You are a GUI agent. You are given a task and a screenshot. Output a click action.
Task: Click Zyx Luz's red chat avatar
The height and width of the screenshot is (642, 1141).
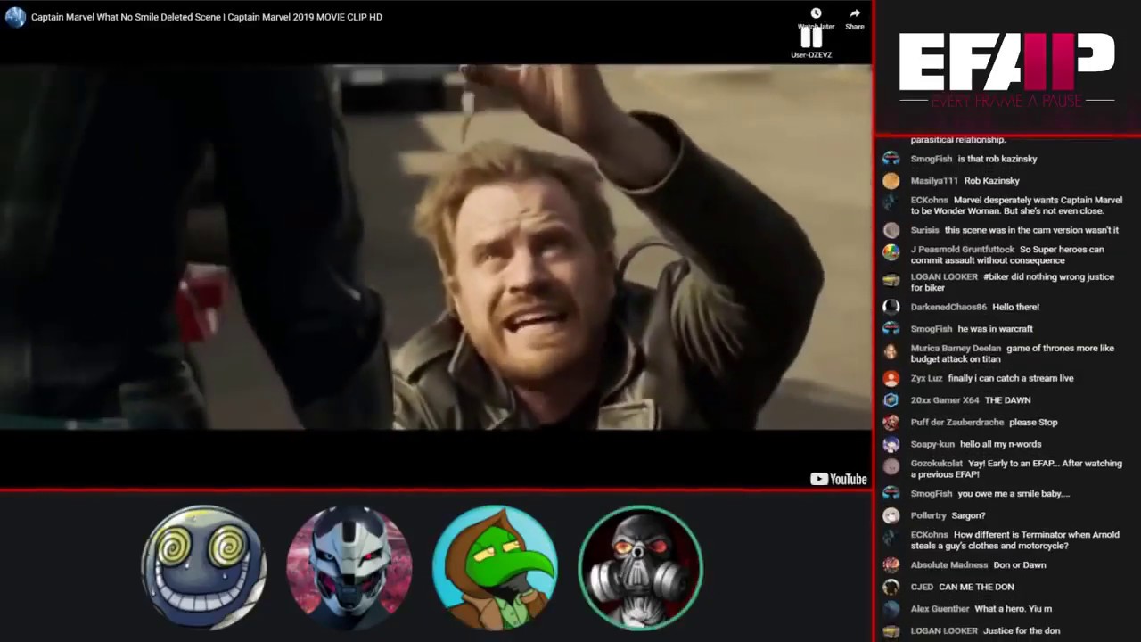pos(891,378)
